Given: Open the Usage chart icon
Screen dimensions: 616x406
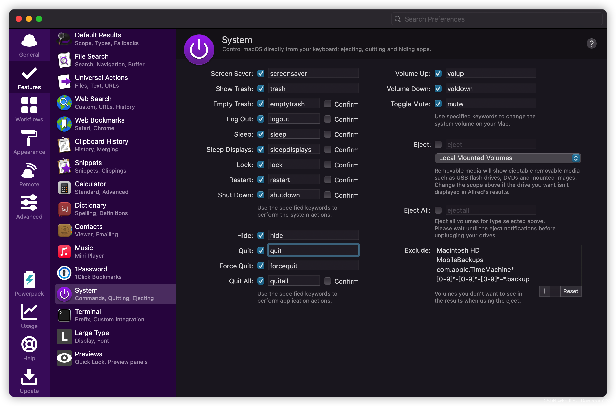Looking at the screenshot, I should coord(29,312).
